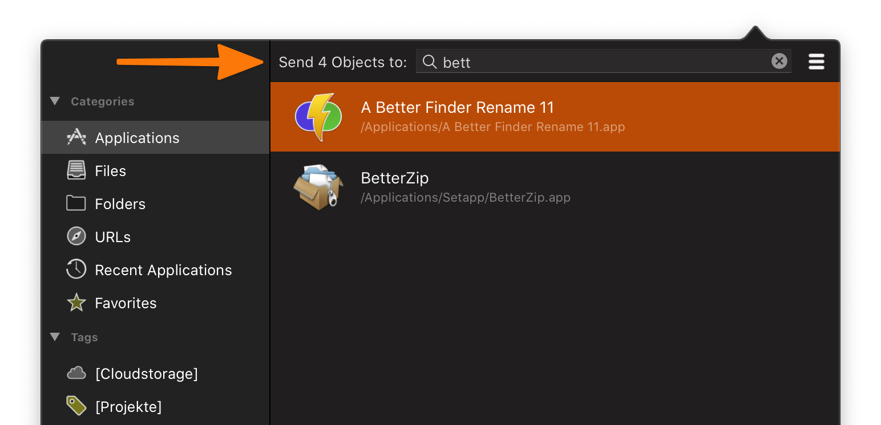Select the [Cloudstorage] tag
This screenshot has height=425, width=881.
click(155, 373)
